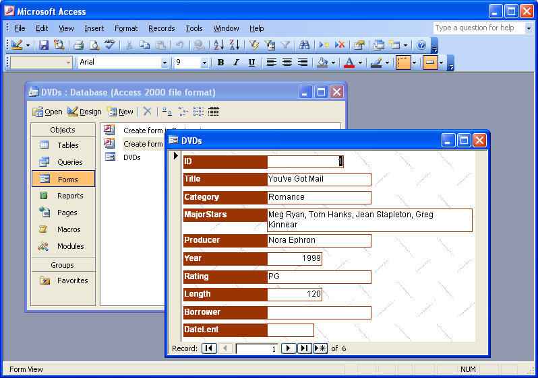The height and width of the screenshot is (378, 538).
Task: Show the Database Window icon
Action: click(379, 45)
